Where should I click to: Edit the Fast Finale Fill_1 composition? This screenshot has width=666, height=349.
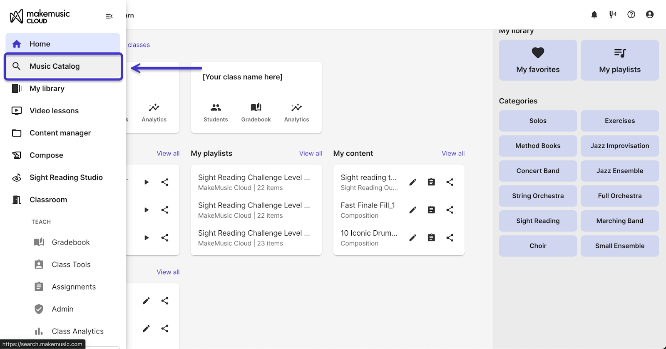pyautogui.click(x=413, y=210)
